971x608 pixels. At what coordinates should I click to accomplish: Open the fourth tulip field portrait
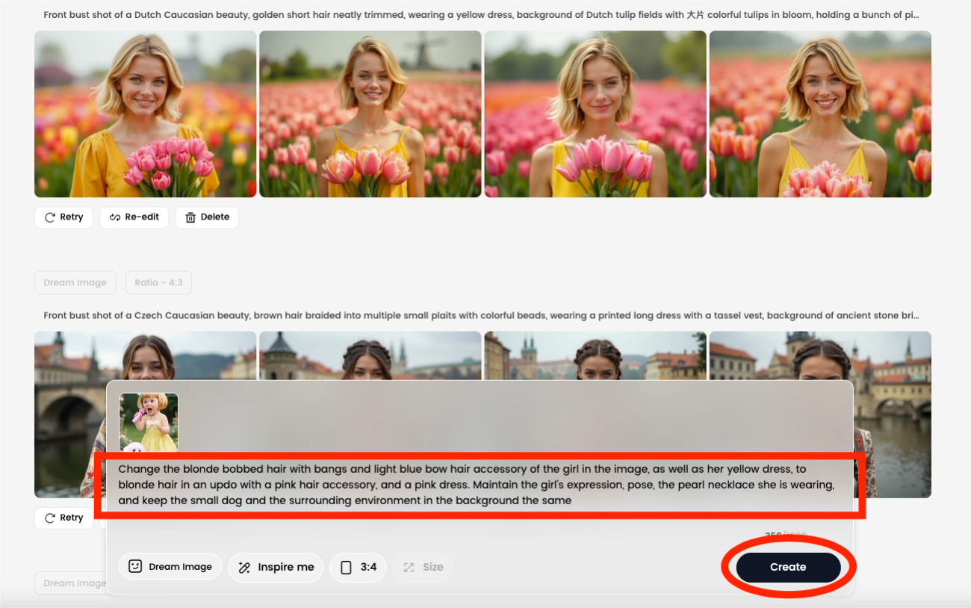coord(819,114)
